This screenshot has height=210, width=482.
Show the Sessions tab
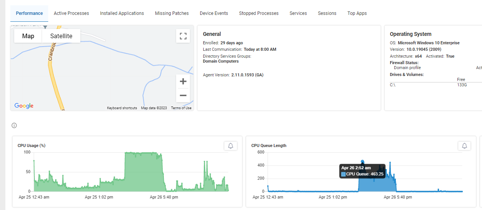pyautogui.click(x=327, y=13)
